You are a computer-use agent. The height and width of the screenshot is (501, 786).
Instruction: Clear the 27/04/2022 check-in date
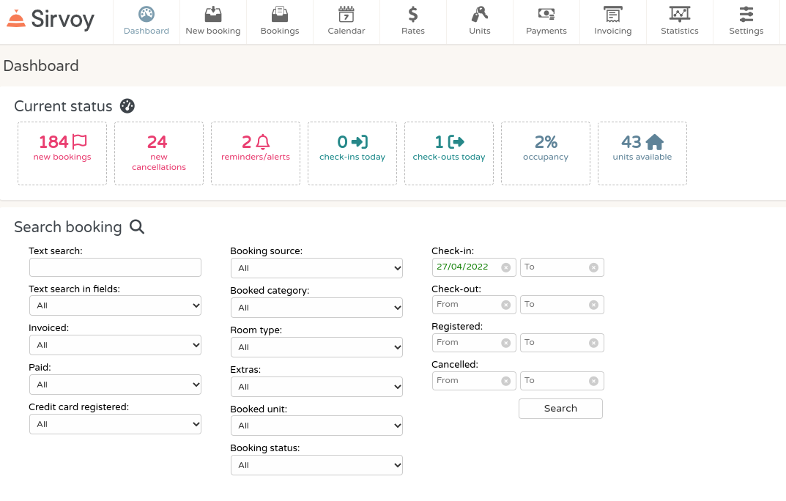[505, 267]
